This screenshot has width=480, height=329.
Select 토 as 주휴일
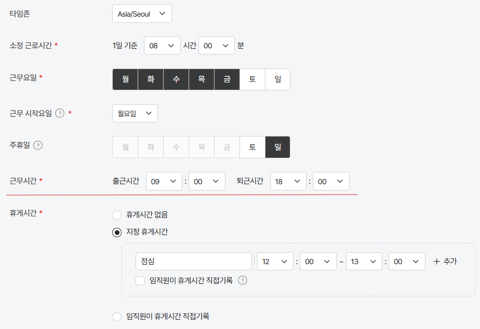tap(252, 147)
